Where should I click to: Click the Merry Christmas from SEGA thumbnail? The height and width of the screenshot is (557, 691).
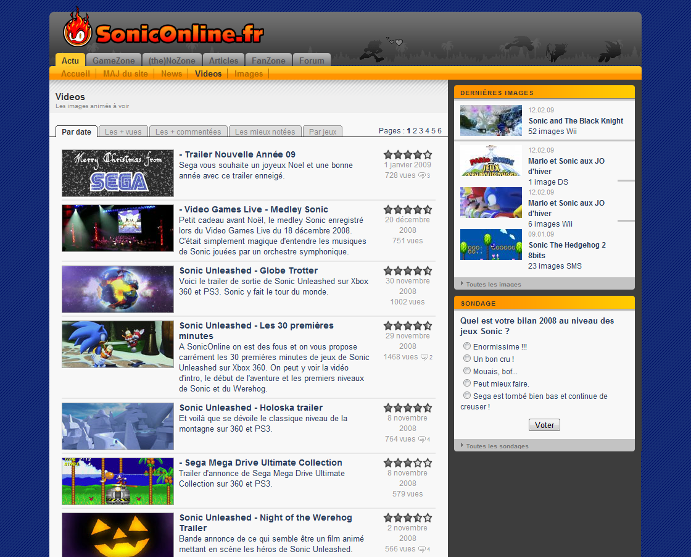[118, 173]
